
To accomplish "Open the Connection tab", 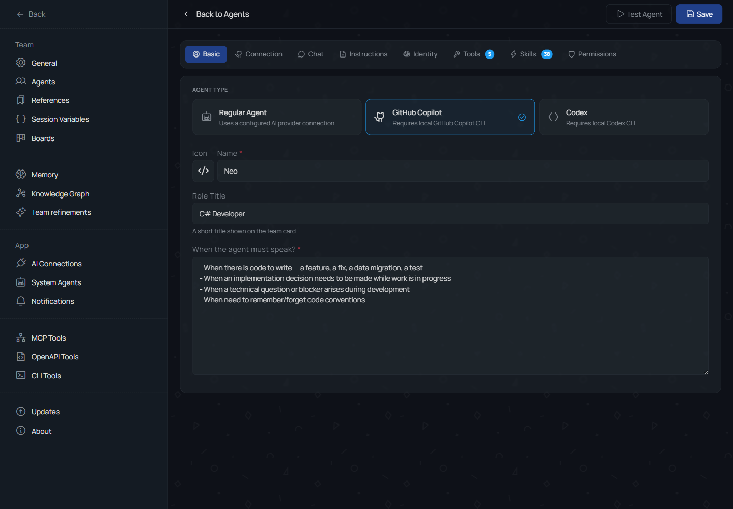I will tap(259, 54).
